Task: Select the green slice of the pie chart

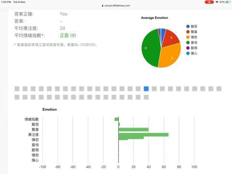Action: [x=151, y=48]
